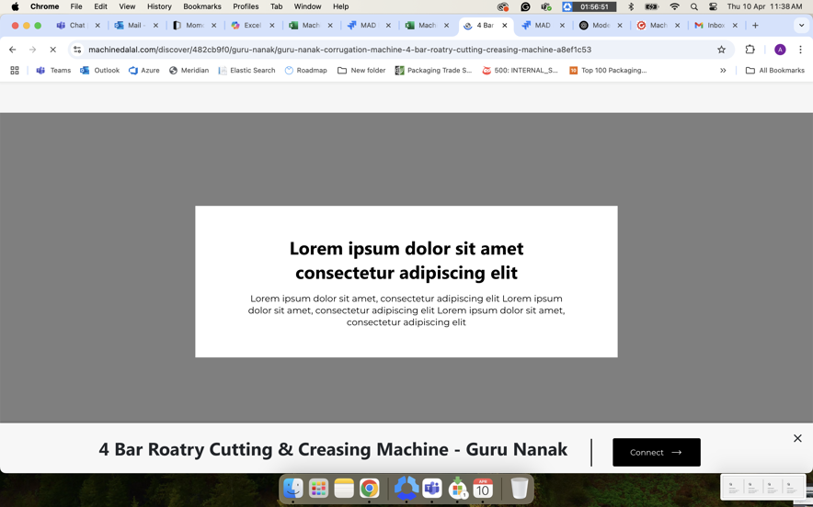
Task: Open the History menu
Action: coord(159,6)
